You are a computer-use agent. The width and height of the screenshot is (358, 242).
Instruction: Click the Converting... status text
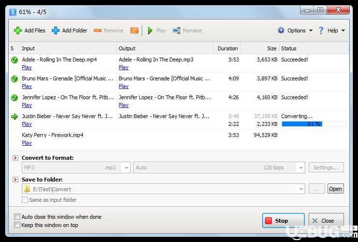297,116
